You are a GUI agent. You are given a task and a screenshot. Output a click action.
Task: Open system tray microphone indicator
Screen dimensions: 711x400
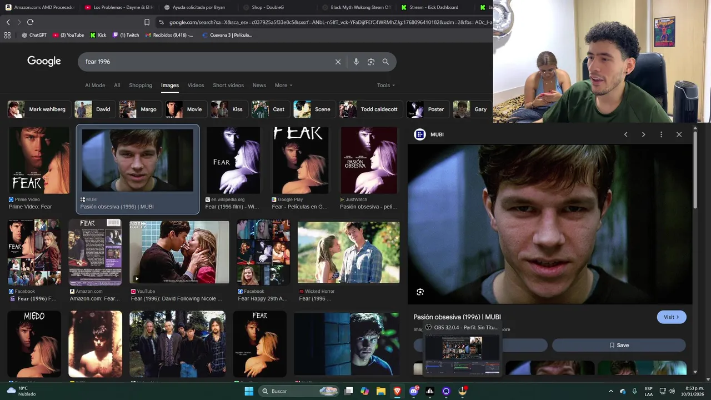635,391
